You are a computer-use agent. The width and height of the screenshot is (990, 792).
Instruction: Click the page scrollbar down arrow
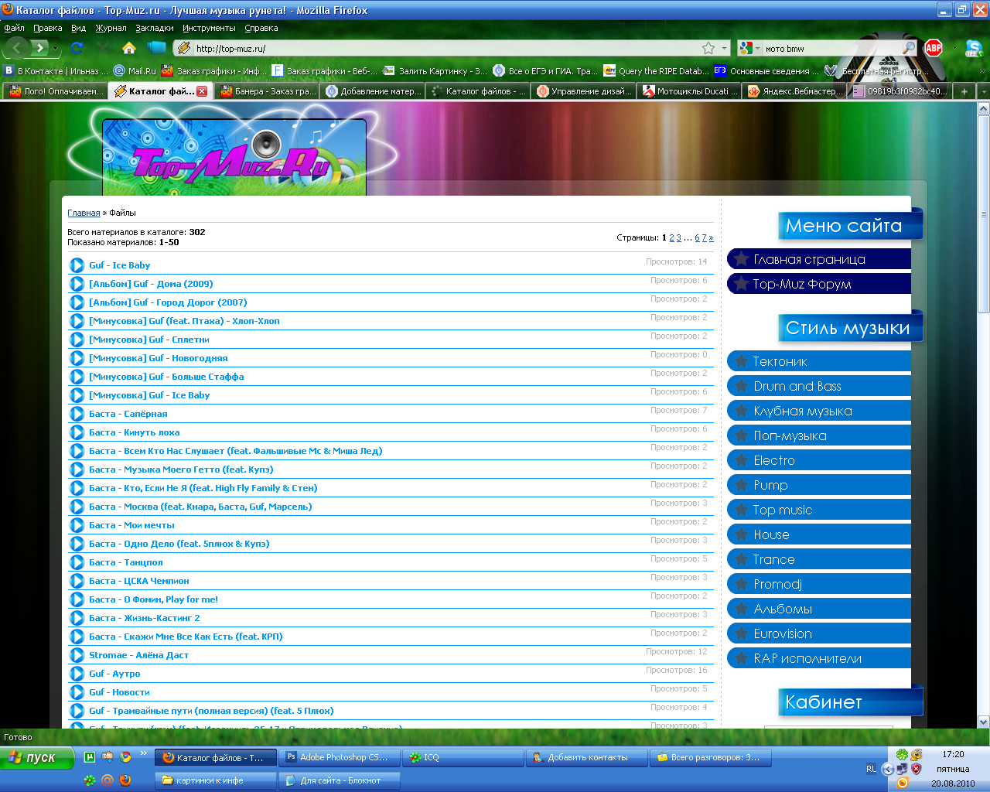[x=983, y=722]
